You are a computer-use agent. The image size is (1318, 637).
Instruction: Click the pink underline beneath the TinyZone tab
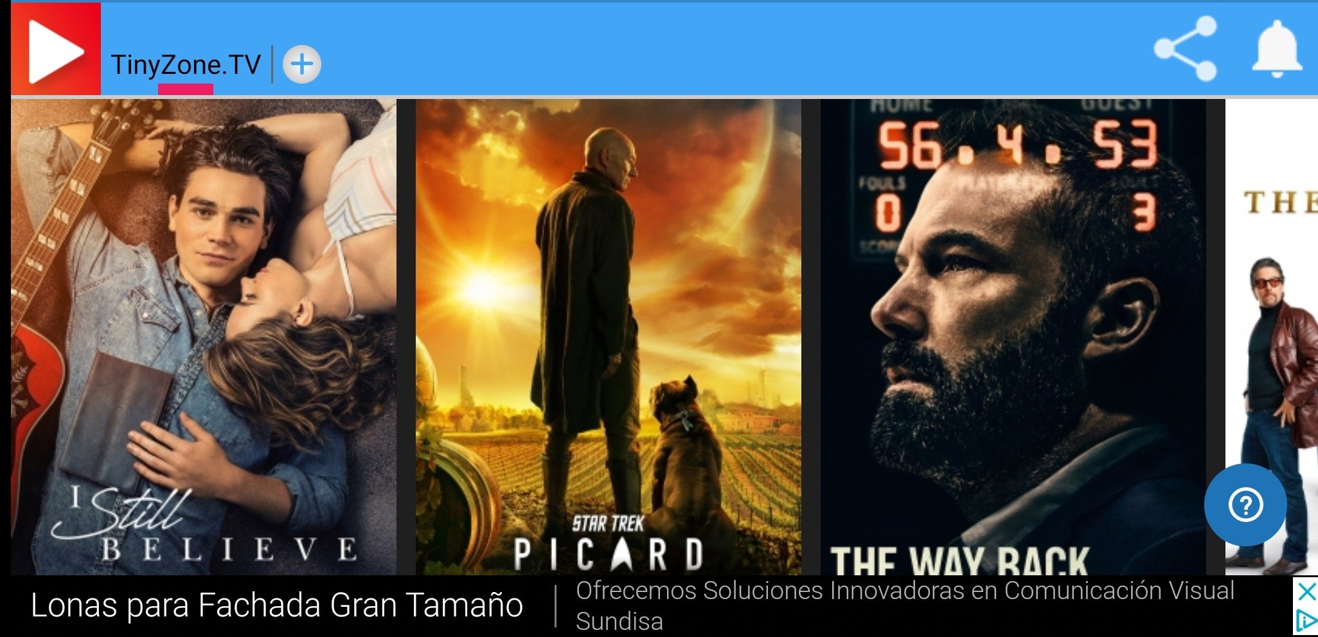coord(186,89)
